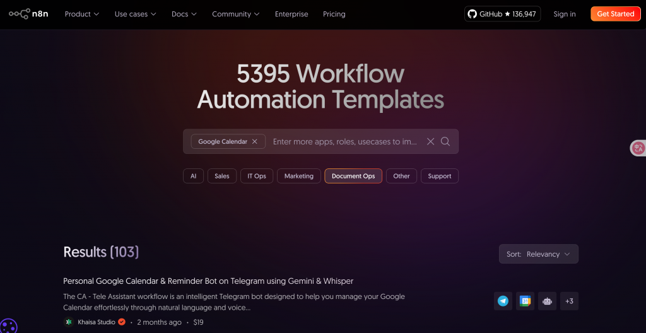Open the Product menu
The image size is (646, 333).
coord(82,14)
